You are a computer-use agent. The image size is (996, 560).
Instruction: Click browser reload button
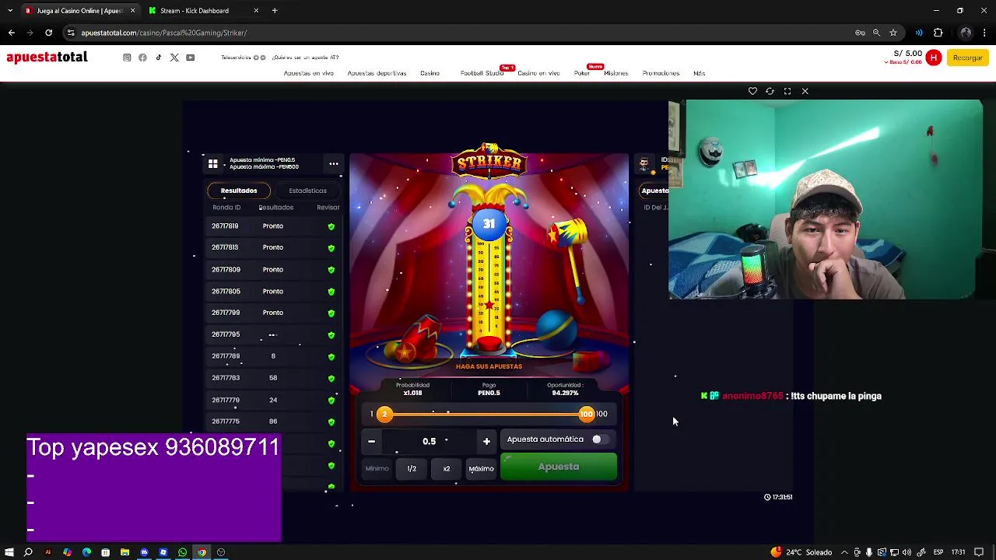48,33
